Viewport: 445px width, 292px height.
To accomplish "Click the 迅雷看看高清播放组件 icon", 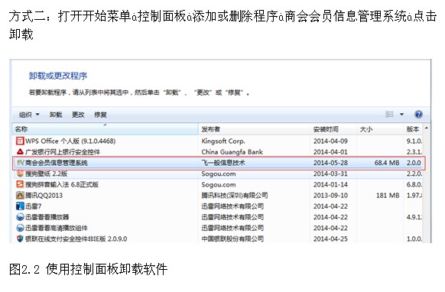I will 20,228.
